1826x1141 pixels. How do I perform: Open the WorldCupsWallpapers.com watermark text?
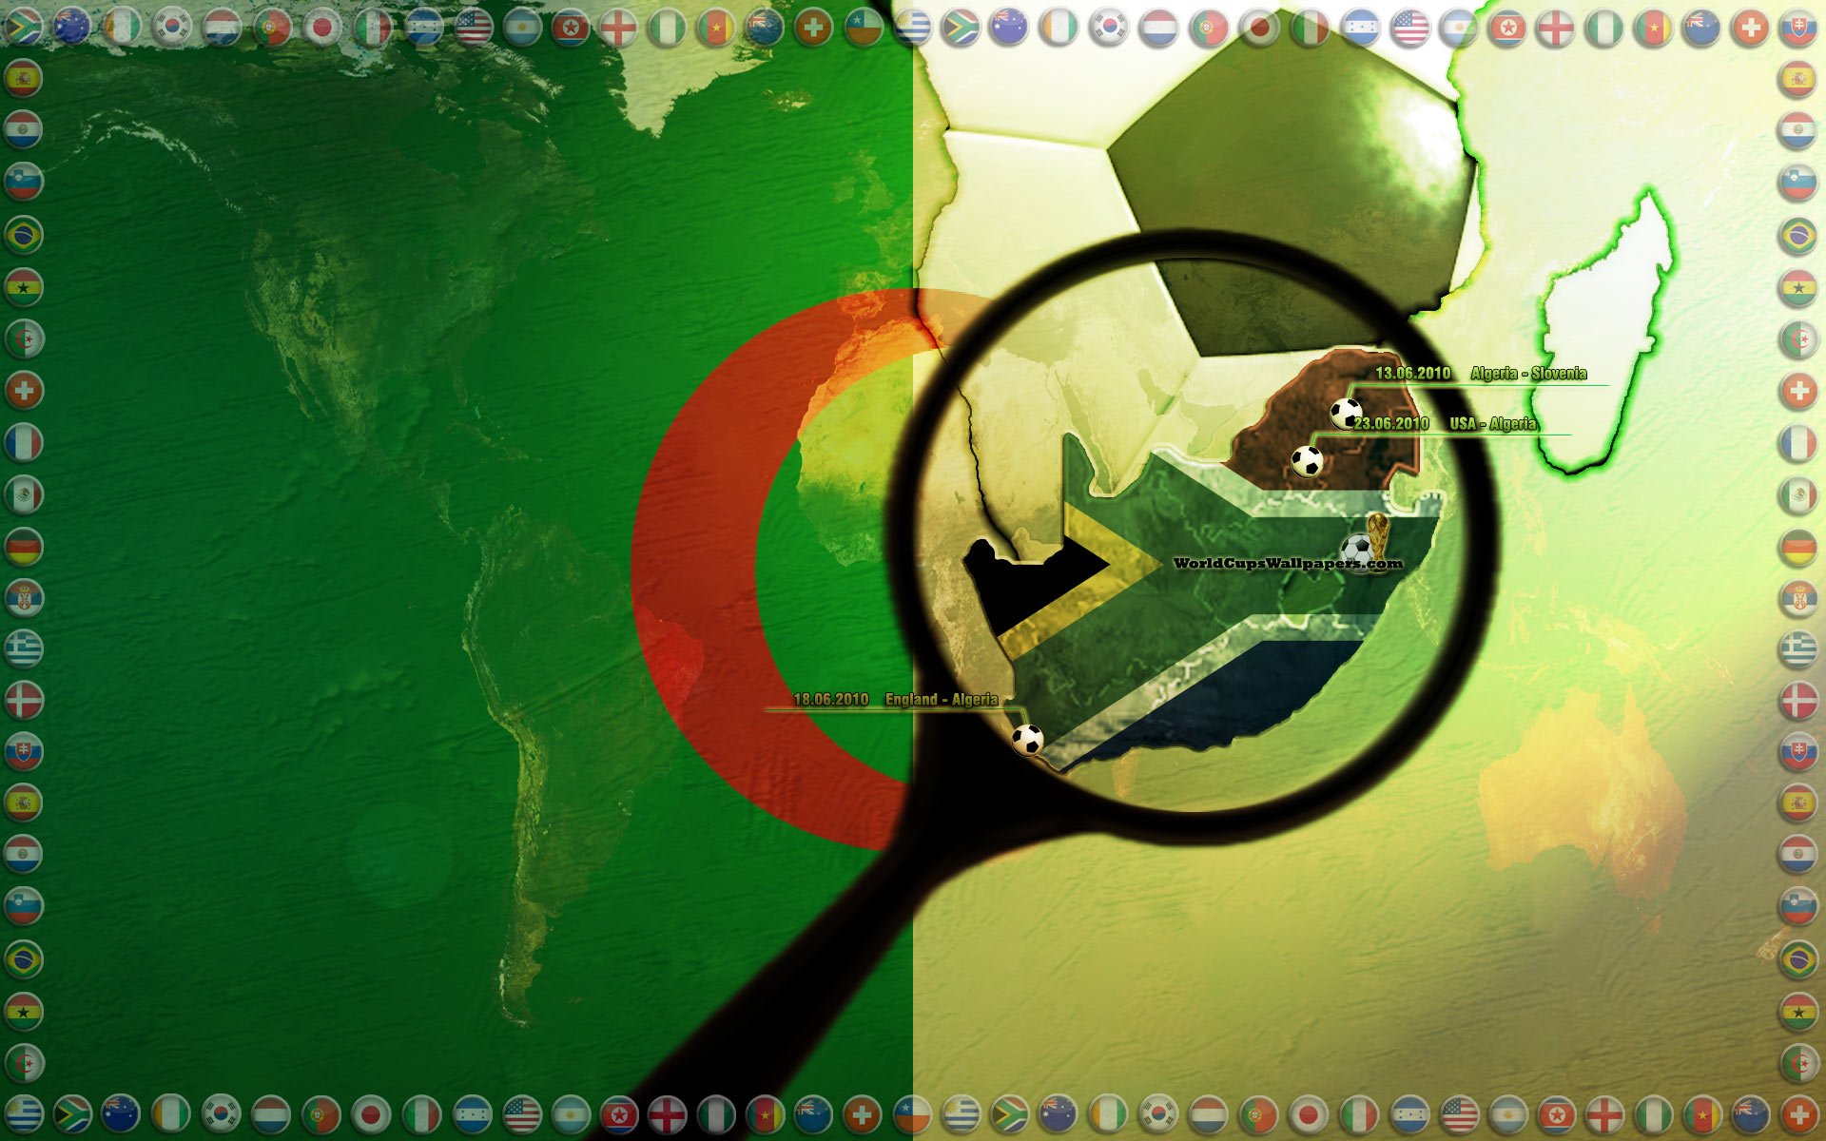pos(1287,563)
